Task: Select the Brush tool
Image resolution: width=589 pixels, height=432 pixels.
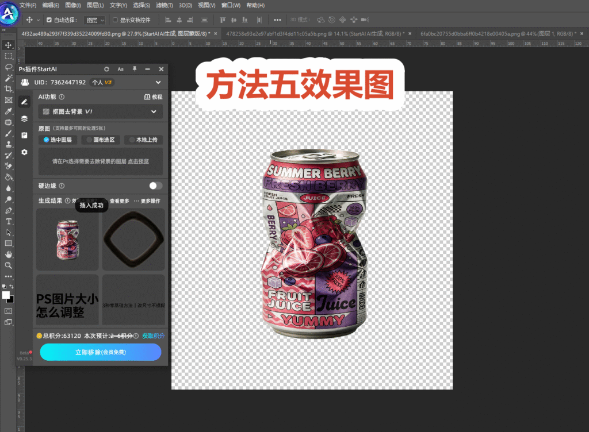Action: 8,133
